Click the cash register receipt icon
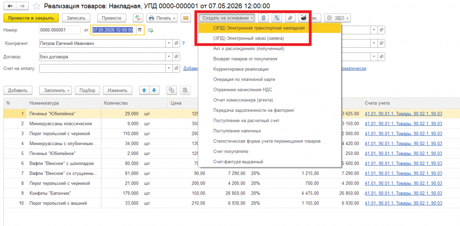460x226 pixels. coord(303,18)
